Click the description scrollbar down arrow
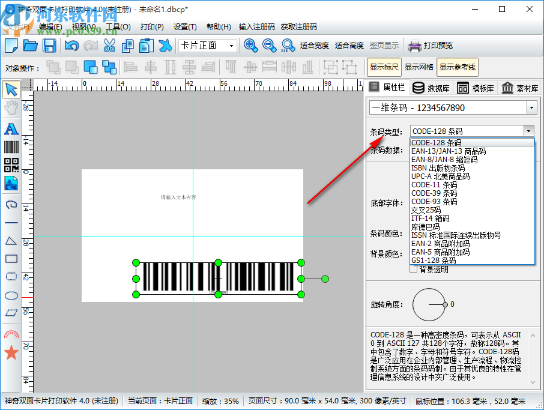Viewport: 544px width, 410px height. point(533,382)
